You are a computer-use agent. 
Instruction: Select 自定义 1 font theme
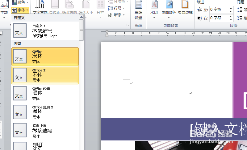45,31
